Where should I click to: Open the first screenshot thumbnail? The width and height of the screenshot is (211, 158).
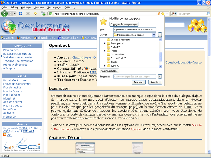(85, 148)
